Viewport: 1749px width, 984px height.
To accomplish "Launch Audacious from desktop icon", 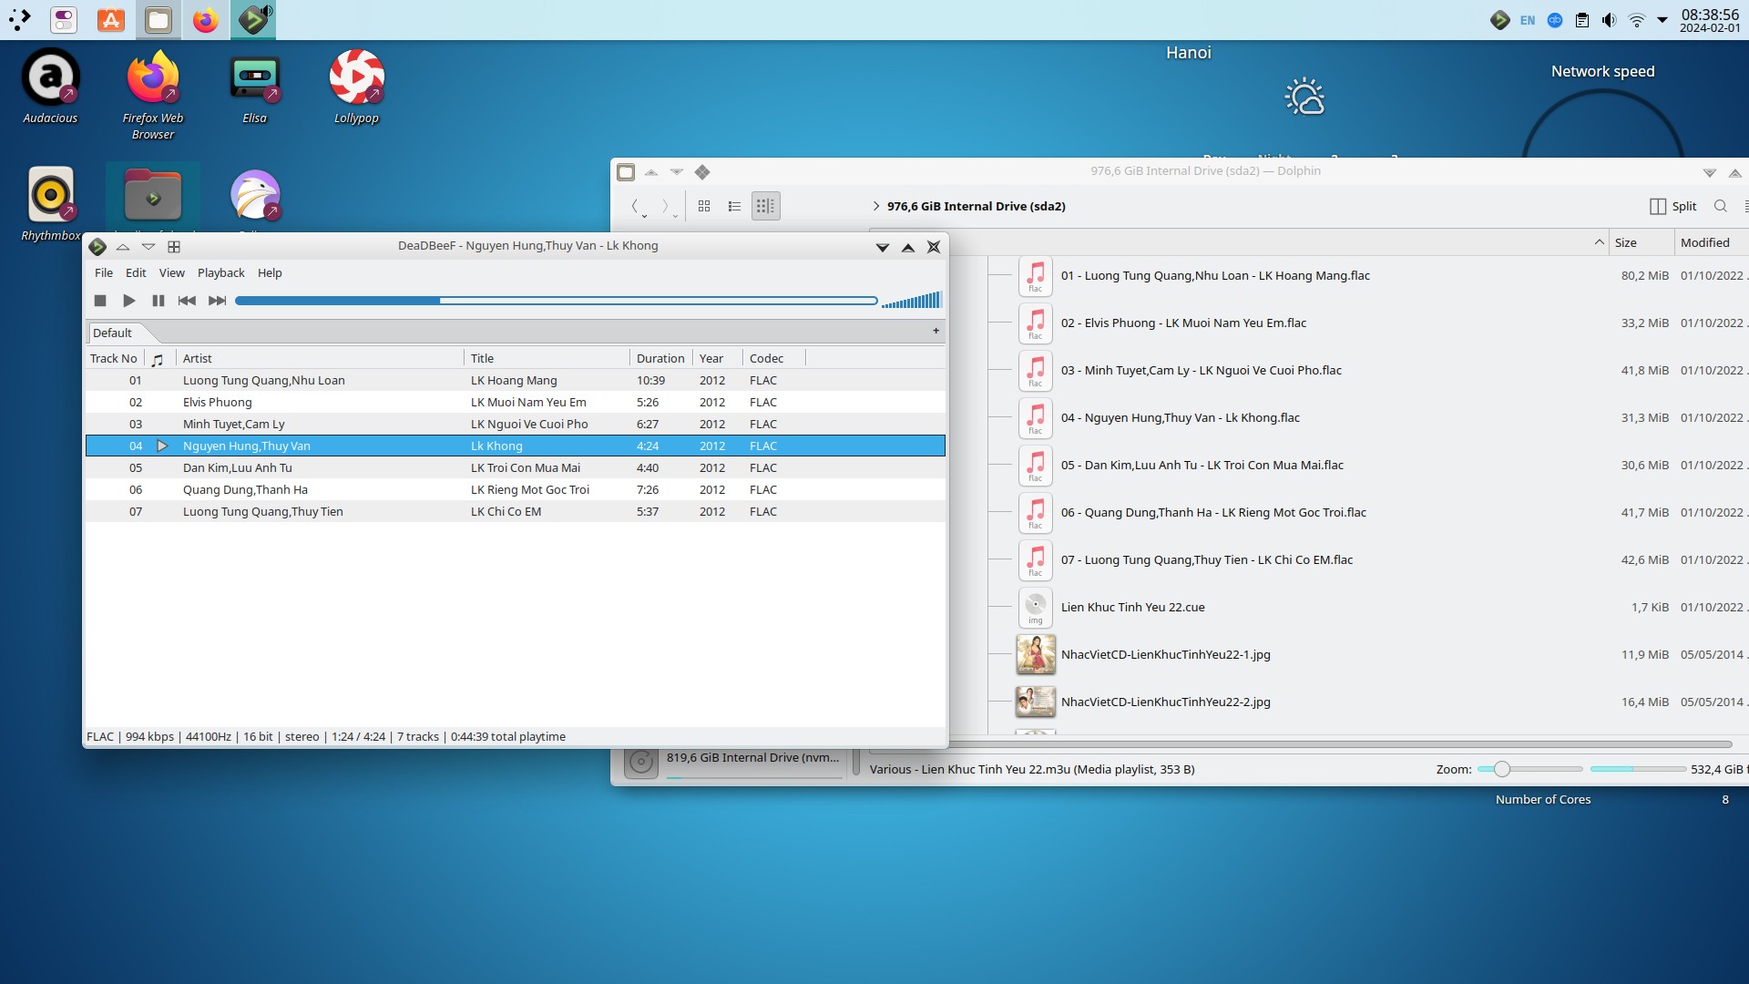I will tap(50, 88).
